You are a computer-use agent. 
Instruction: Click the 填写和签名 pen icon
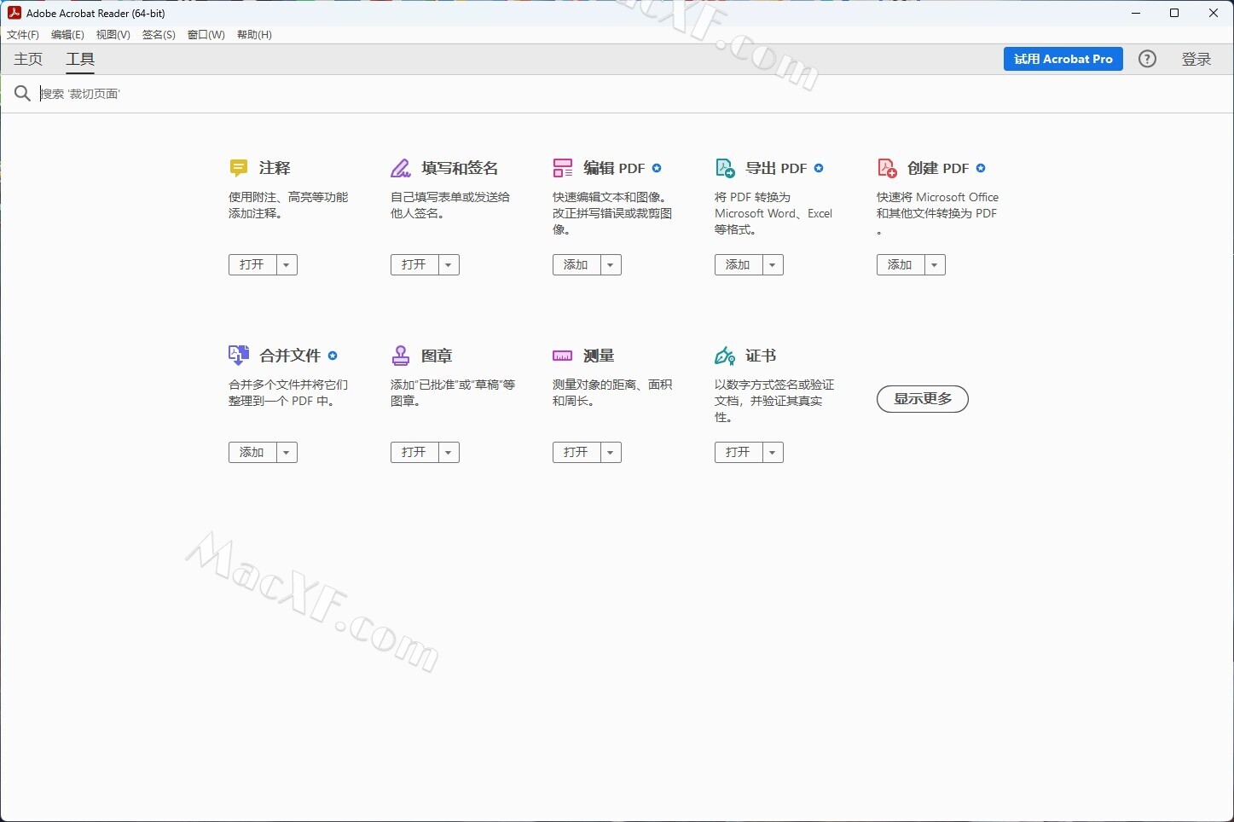(401, 168)
